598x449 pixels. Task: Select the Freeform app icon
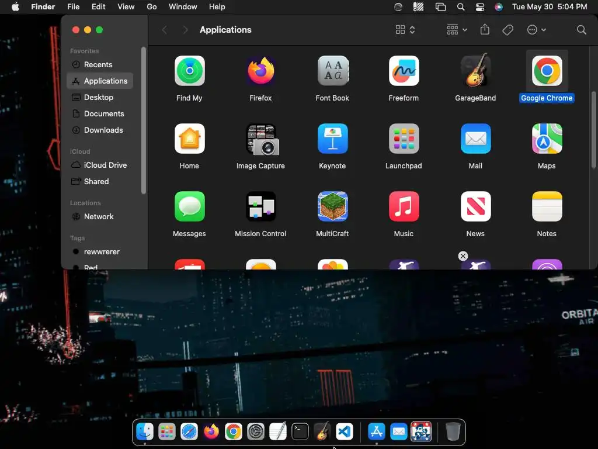pyautogui.click(x=404, y=71)
